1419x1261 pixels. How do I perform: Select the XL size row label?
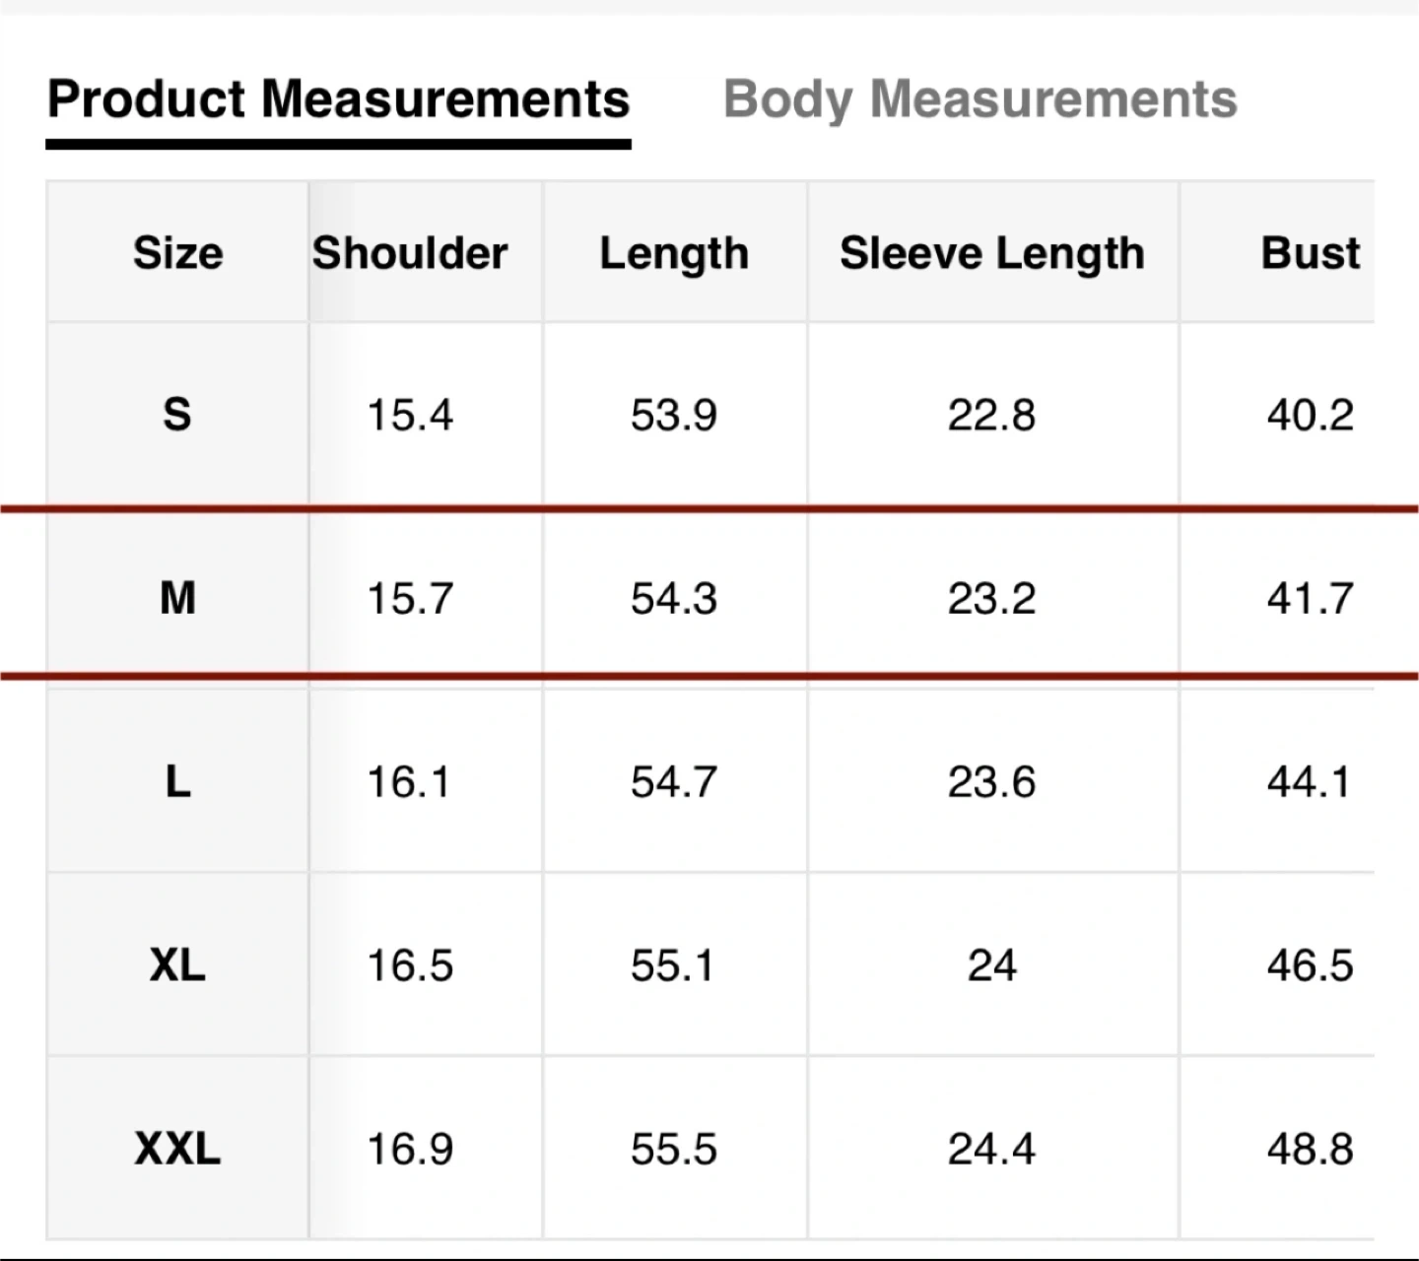[177, 965]
